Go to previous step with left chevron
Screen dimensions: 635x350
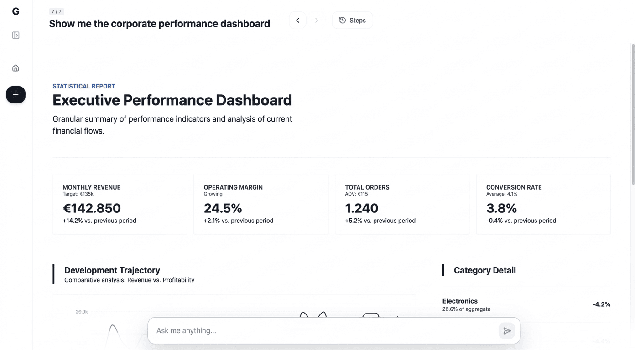(x=297, y=20)
